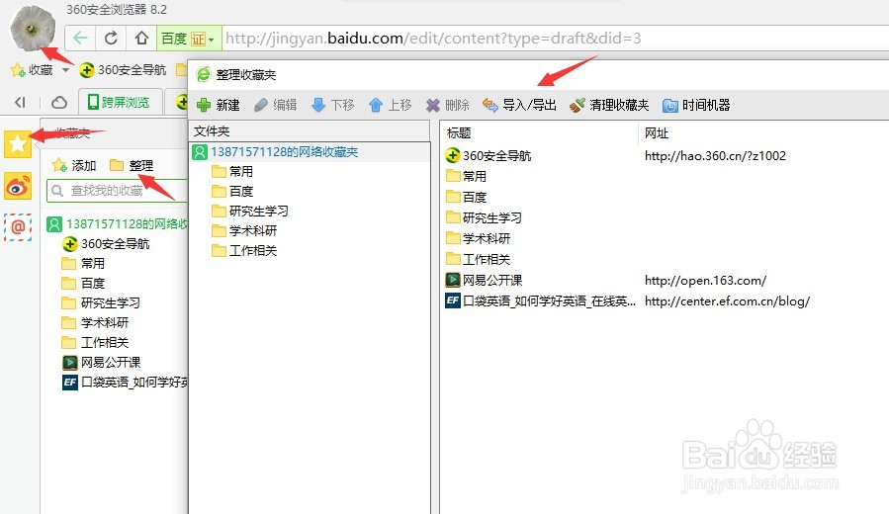889x514 pixels.
Task: Select 学术科研 in the 文件夹 tree
Action: 244,231
